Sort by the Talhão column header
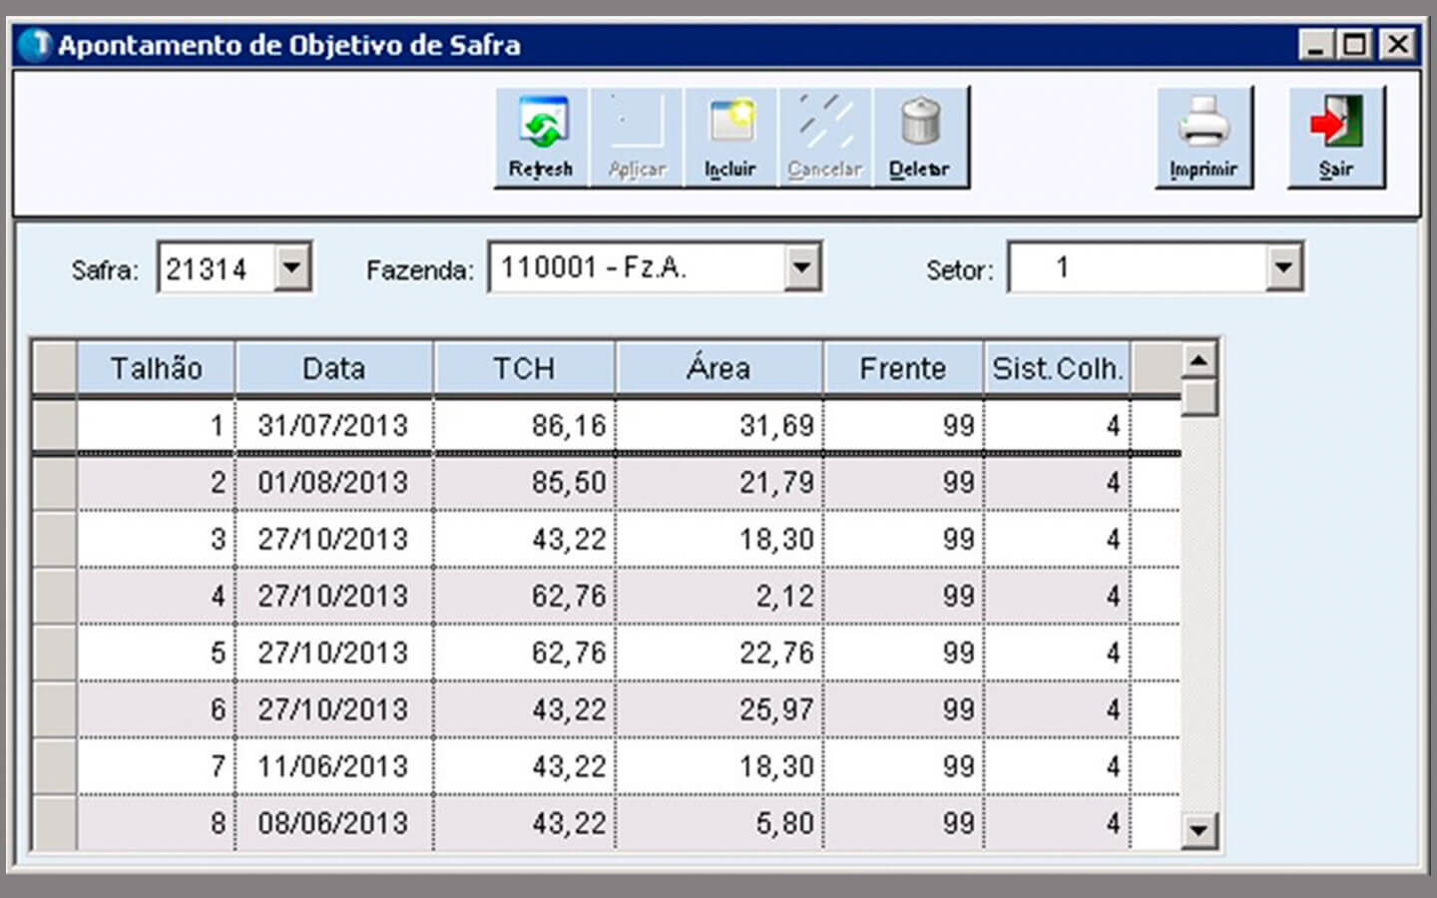Image resolution: width=1437 pixels, height=898 pixels. pyautogui.click(x=156, y=368)
